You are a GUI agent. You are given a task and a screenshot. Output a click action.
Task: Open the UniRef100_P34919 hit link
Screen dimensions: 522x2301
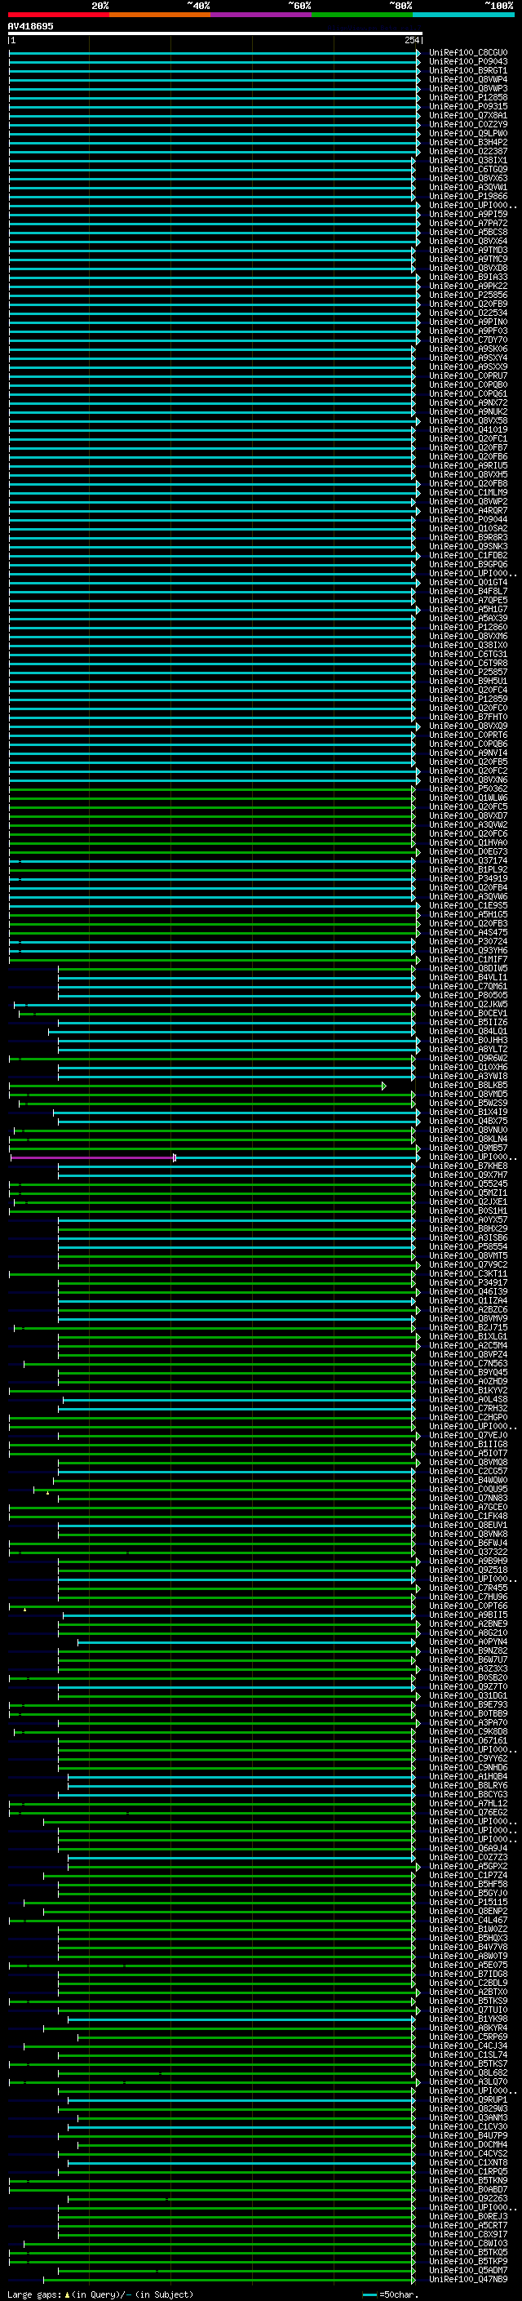467,879
